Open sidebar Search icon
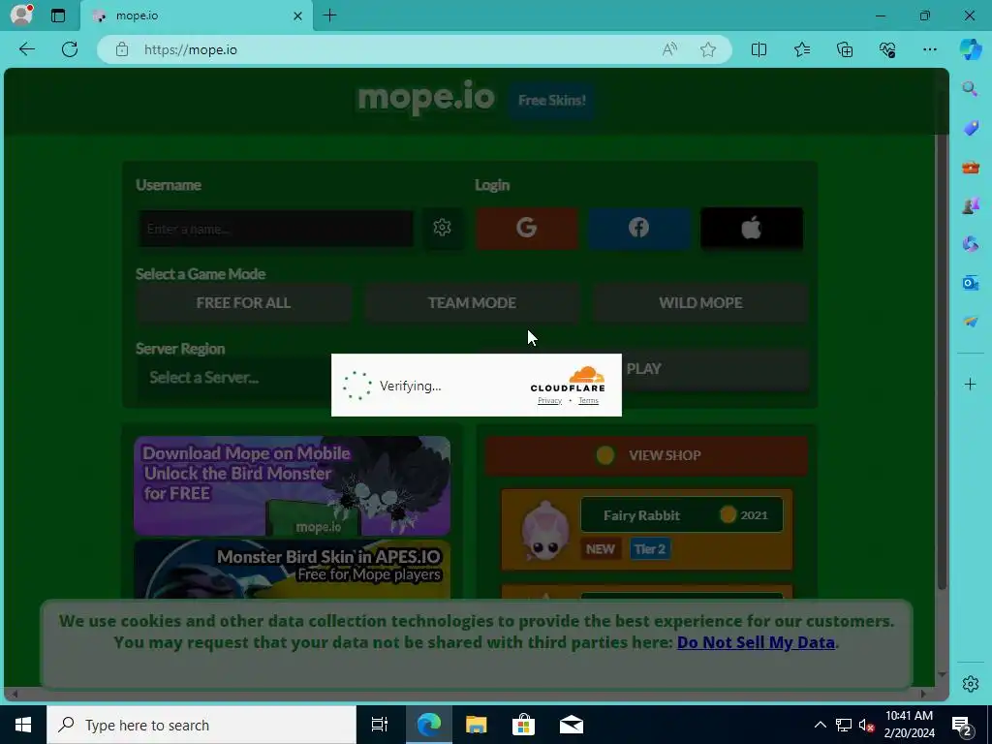The height and width of the screenshot is (744, 992). (970, 88)
